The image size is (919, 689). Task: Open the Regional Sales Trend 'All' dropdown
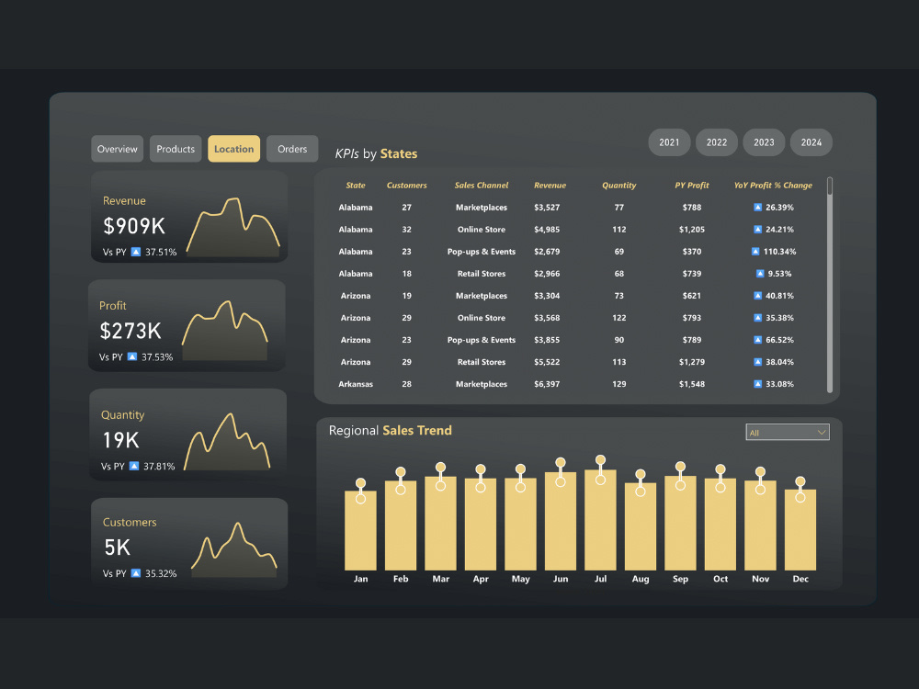(788, 433)
